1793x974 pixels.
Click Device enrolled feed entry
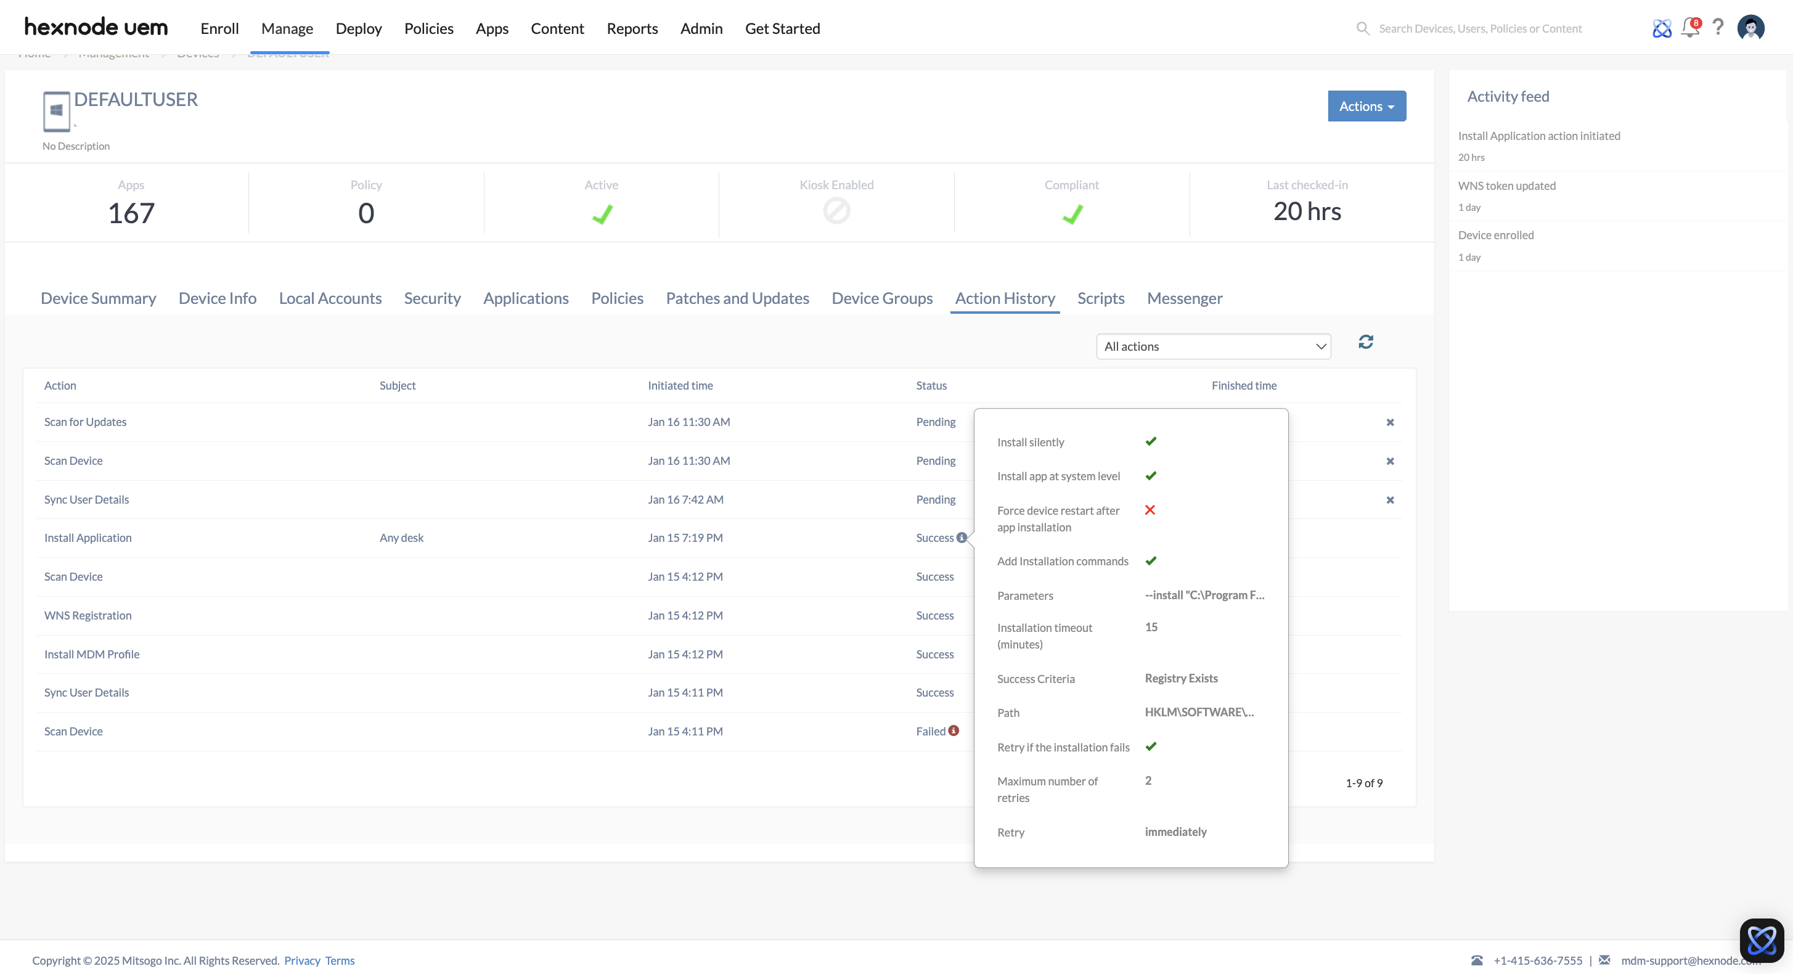pyautogui.click(x=1496, y=235)
